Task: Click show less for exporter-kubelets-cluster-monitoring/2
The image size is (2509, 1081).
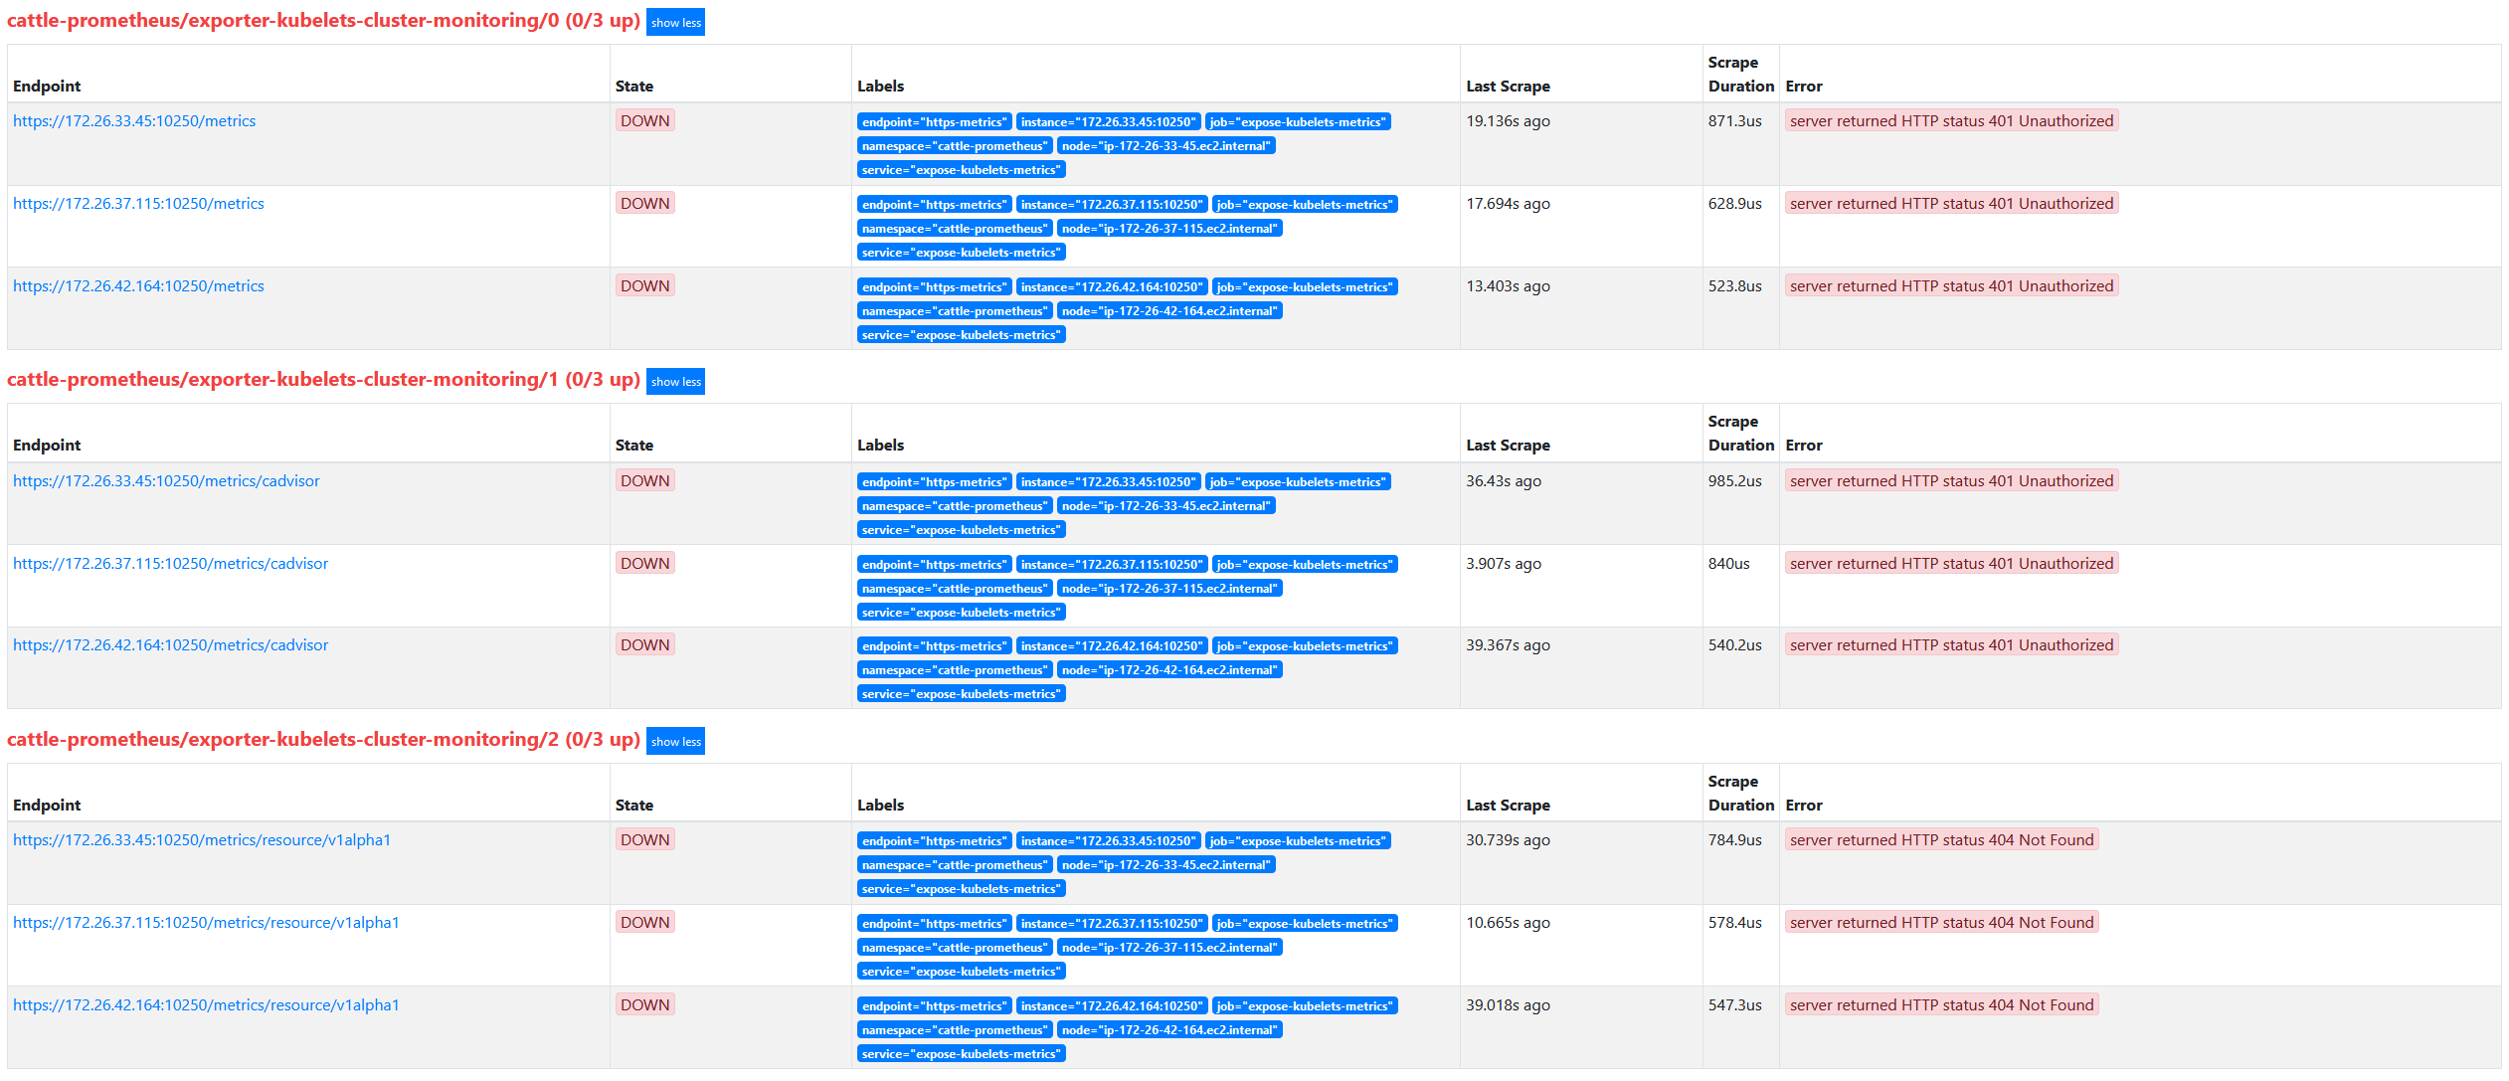Action: (x=675, y=741)
